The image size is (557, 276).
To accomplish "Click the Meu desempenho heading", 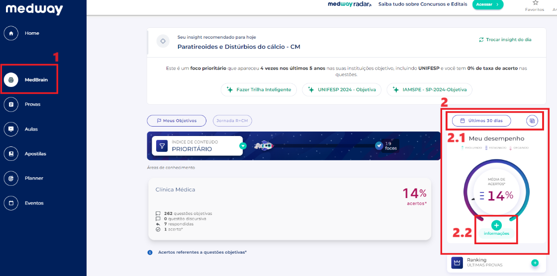I will coord(496,138).
